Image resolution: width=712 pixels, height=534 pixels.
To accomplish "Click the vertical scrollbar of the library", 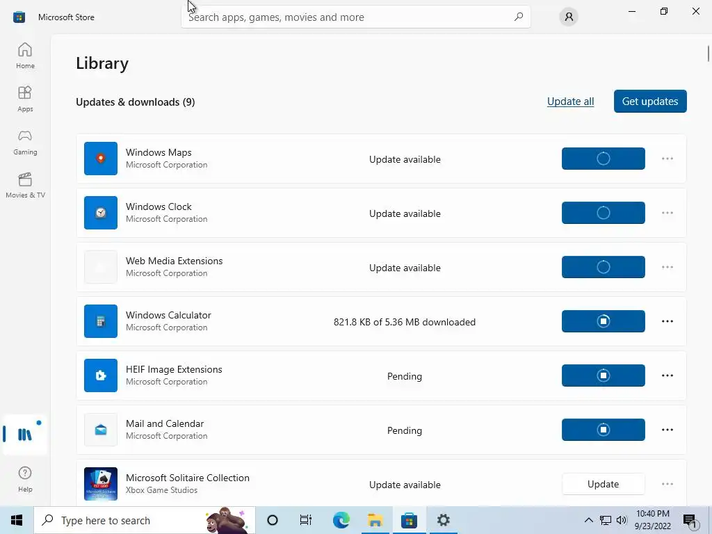I will (708, 53).
